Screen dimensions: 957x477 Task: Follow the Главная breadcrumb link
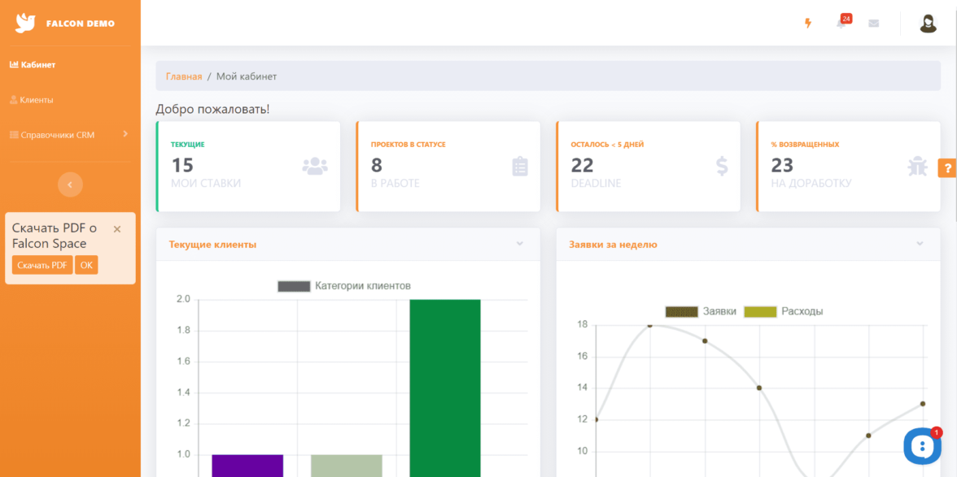click(184, 76)
